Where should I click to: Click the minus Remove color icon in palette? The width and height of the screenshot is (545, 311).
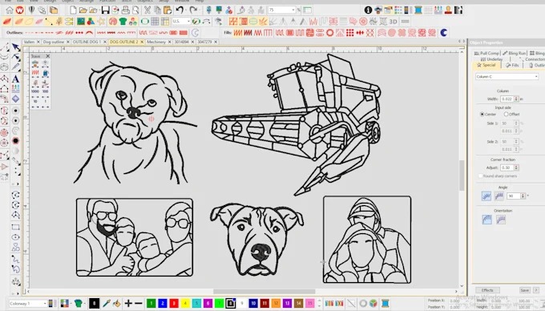139,303
